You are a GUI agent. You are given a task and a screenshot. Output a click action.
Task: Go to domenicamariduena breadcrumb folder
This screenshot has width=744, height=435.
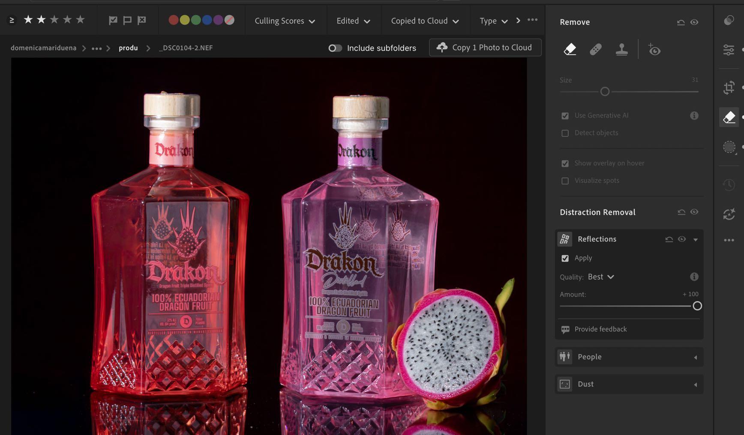point(43,48)
